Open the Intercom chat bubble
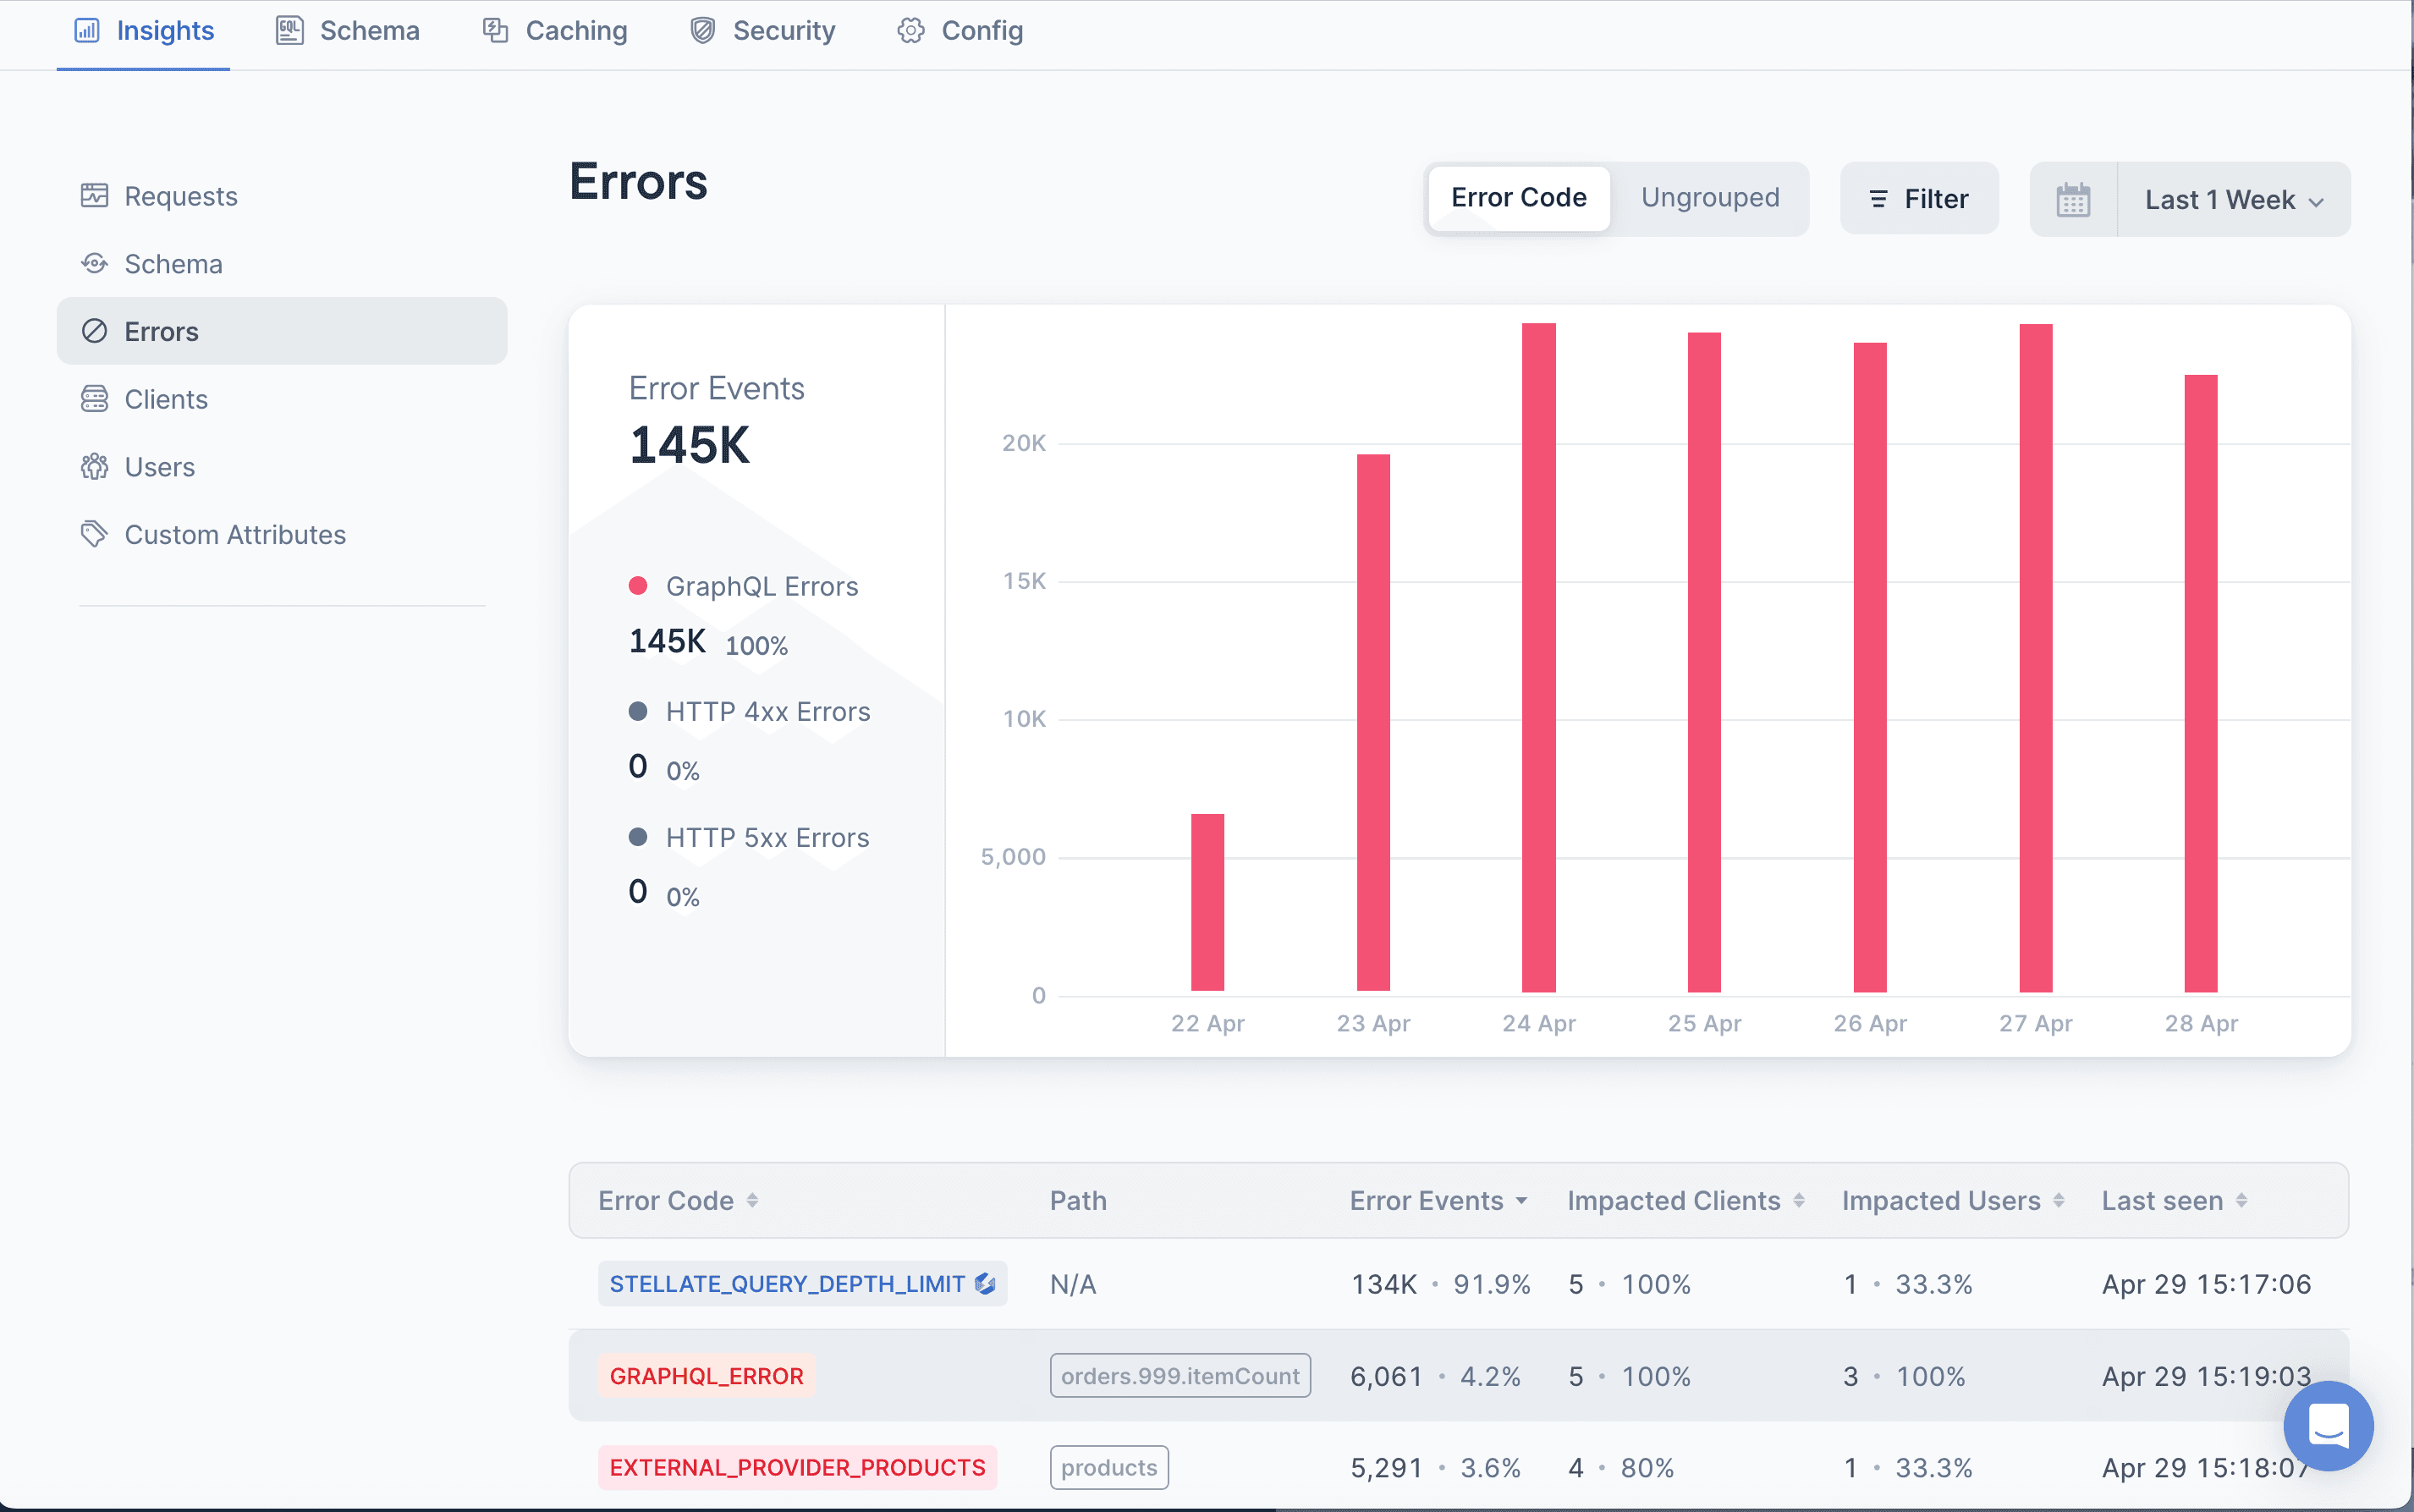Screen dimensions: 2414x1512 pos(2328,1426)
